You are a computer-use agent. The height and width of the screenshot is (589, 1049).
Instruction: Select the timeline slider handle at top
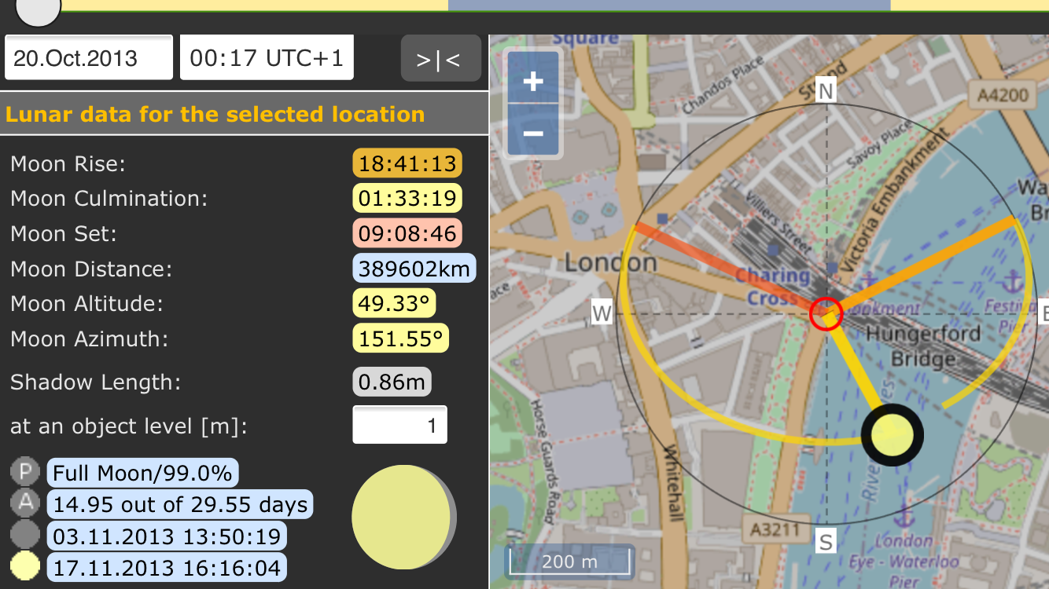click(38, 6)
